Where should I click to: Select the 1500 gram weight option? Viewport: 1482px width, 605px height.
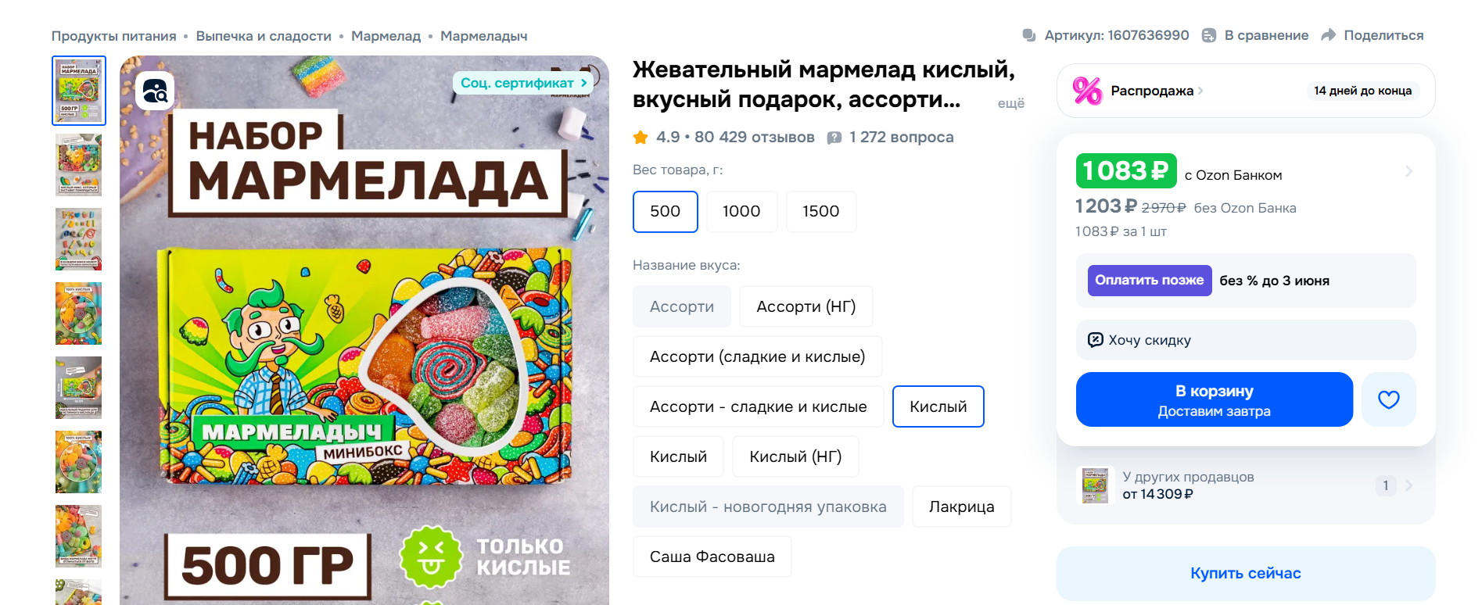coord(820,211)
